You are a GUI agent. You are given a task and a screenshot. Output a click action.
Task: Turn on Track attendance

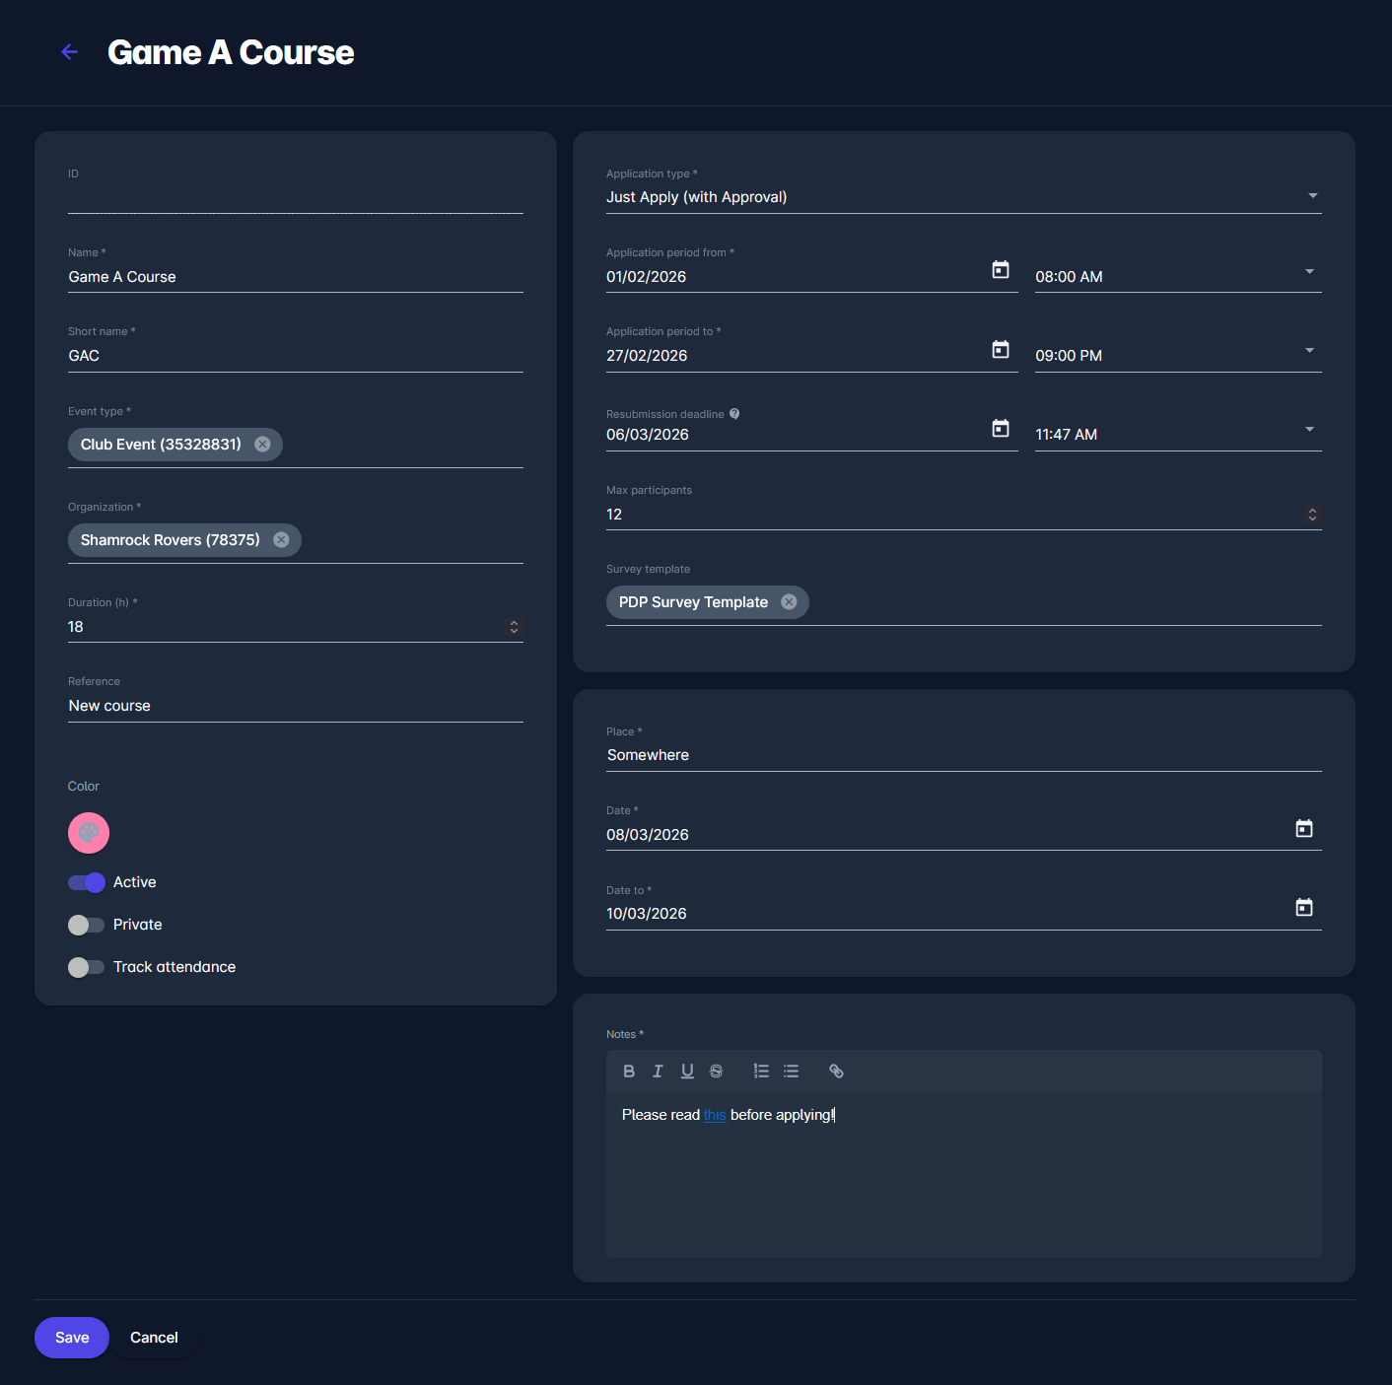(x=87, y=967)
